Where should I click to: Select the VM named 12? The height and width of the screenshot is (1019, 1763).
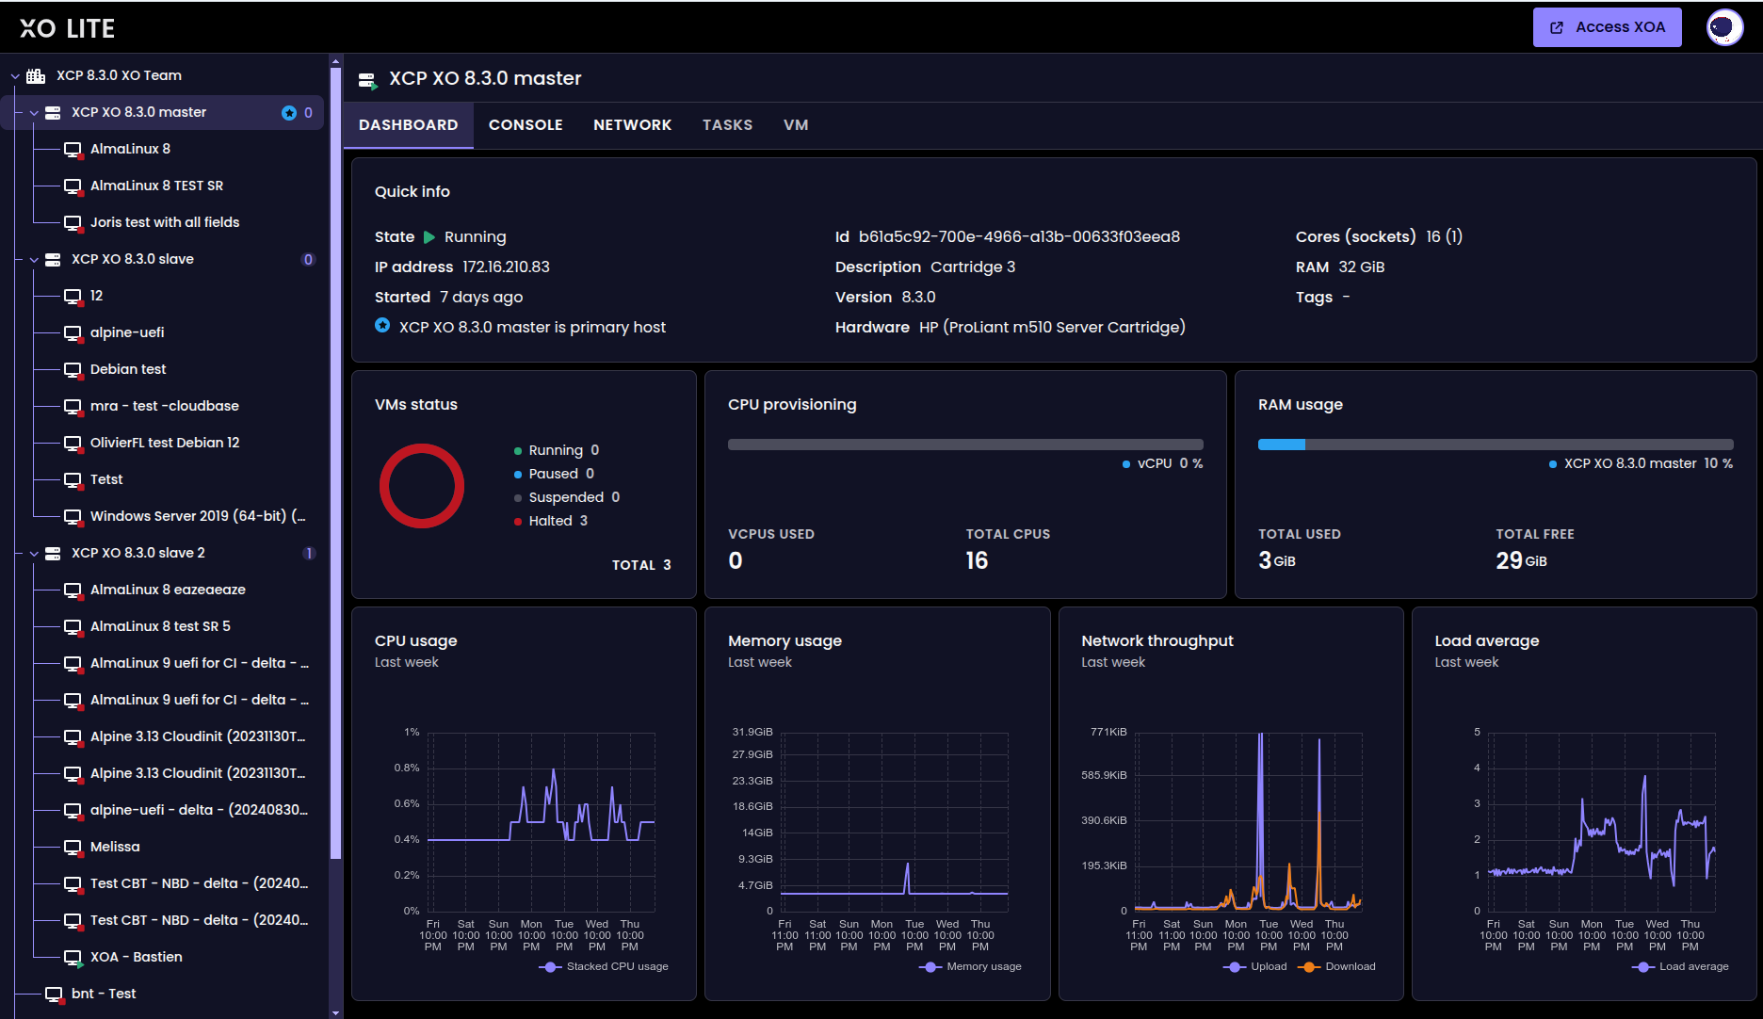[96, 296]
